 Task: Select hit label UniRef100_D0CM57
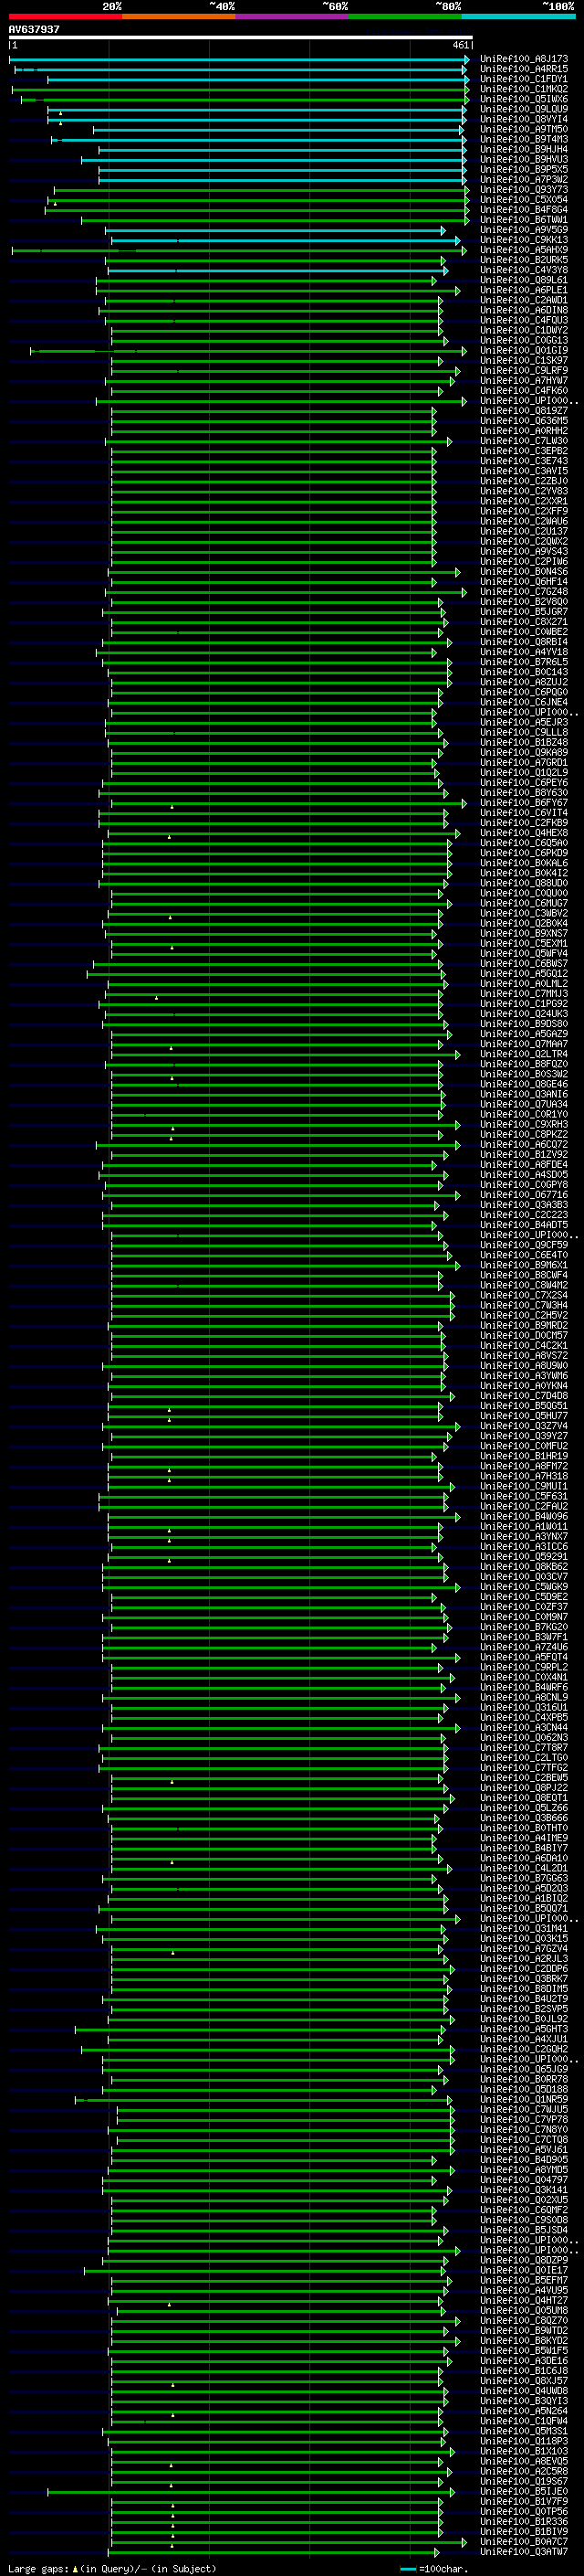pos(524,1335)
